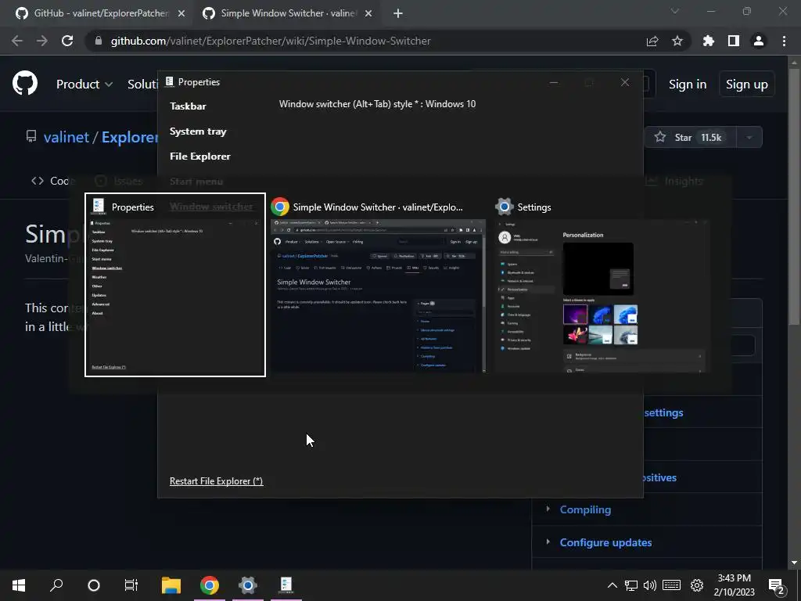Image resolution: width=801 pixels, height=601 pixels.
Task: Open Task View on taskbar
Action: (131, 585)
